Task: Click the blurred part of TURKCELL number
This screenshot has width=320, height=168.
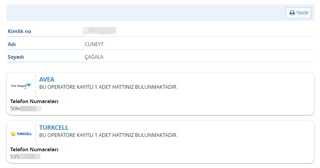Action: pos(30,157)
